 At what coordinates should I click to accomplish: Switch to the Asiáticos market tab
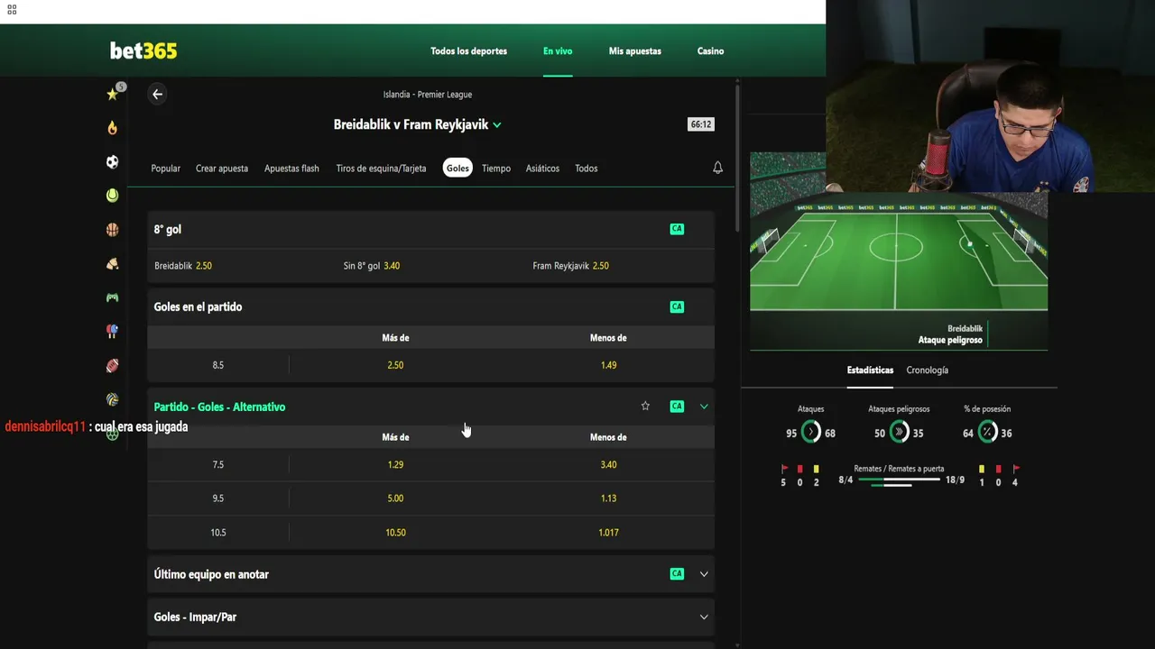click(x=542, y=169)
